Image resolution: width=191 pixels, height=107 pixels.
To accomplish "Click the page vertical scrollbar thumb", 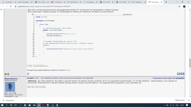I will [190, 63].
